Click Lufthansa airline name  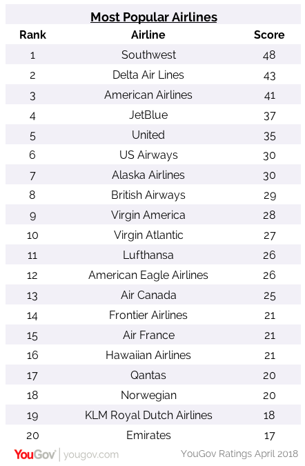[x=148, y=255]
